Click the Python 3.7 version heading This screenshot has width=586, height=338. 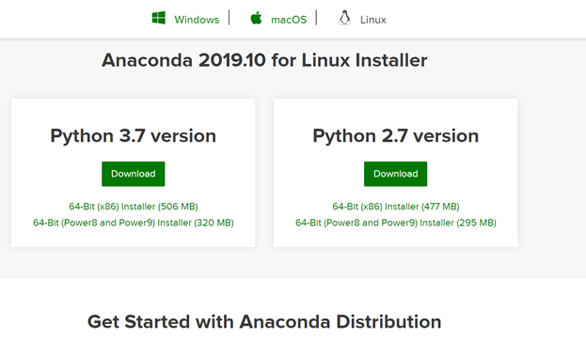[x=133, y=136]
